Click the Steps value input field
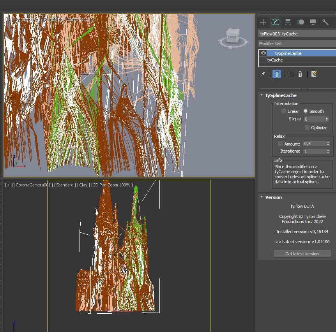 pyautogui.click(x=314, y=119)
